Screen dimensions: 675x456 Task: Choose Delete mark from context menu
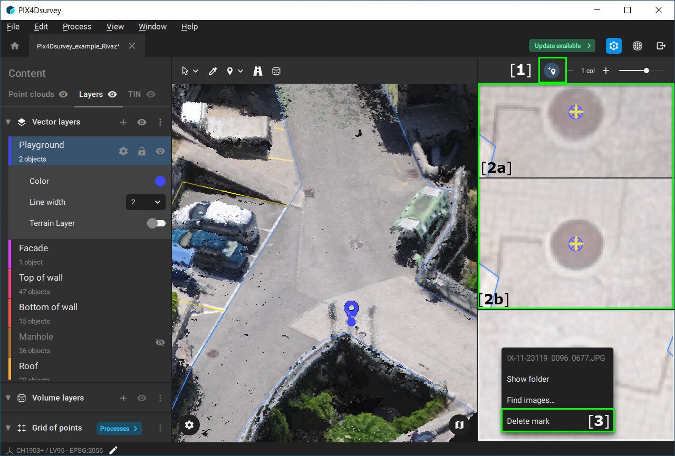(528, 421)
